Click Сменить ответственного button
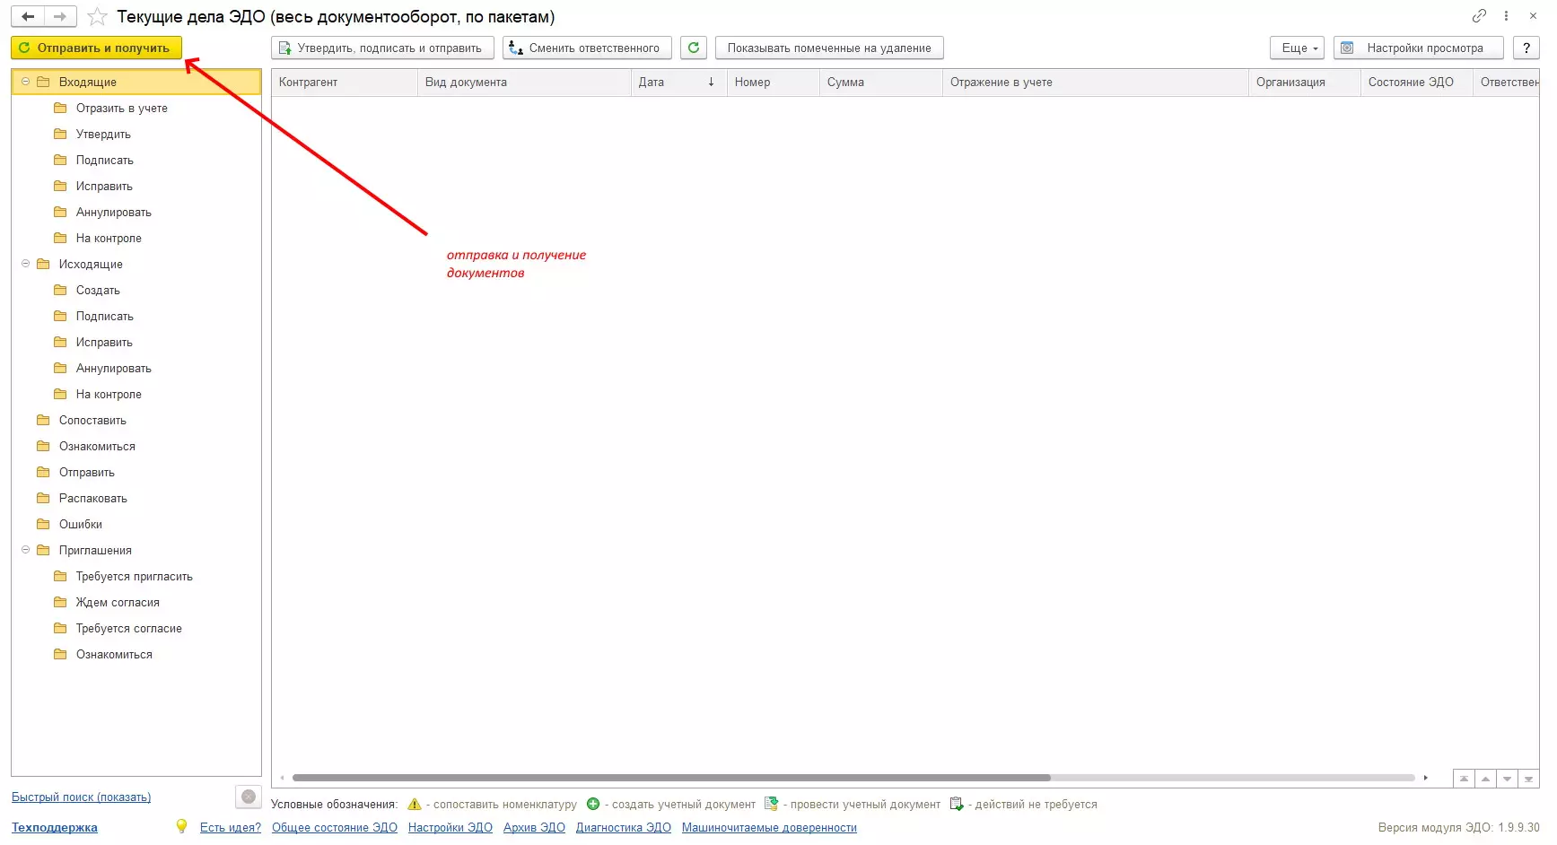This screenshot has height=845, width=1557. point(587,48)
